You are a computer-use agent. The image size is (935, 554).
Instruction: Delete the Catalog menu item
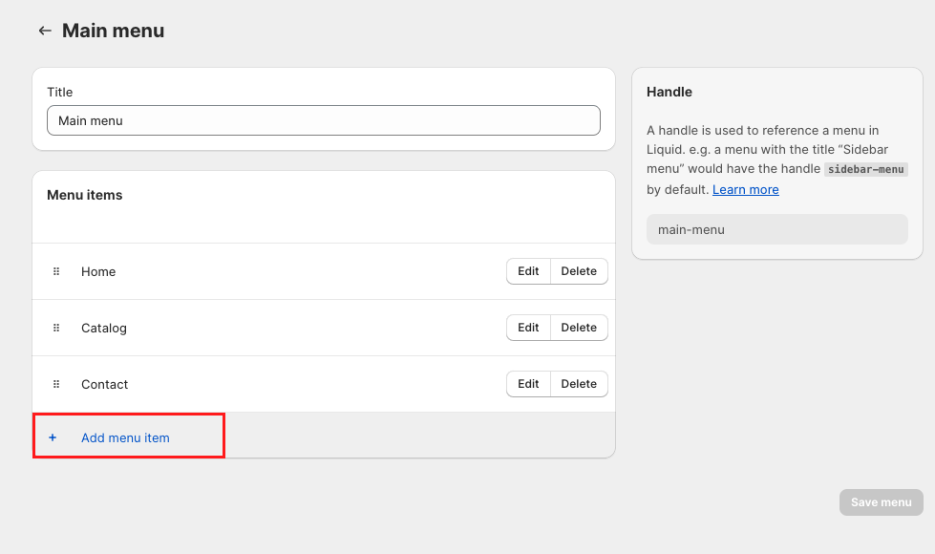point(579,328)
